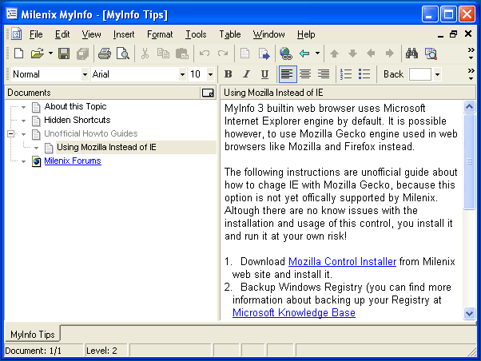
Task: Open the font size 10 dropdown
Action: [210, 74]
